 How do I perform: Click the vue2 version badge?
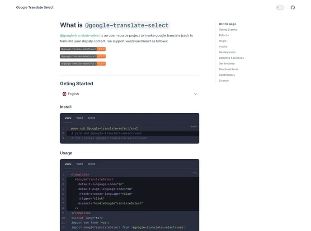(x=83, y=56)
